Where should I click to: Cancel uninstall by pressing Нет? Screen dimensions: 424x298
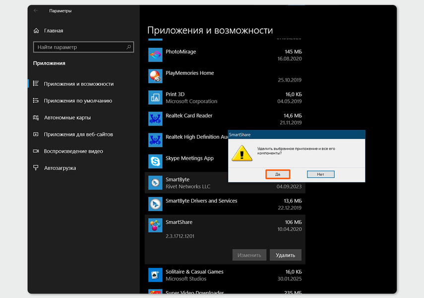[x=320, y=175]
